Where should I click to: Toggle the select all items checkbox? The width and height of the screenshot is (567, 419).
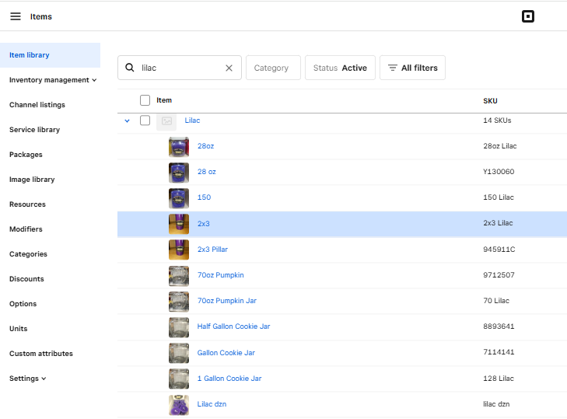point(145,100)
